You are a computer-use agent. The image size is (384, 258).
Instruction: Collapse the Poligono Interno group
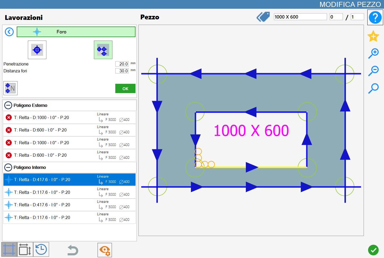click(8, 167)
